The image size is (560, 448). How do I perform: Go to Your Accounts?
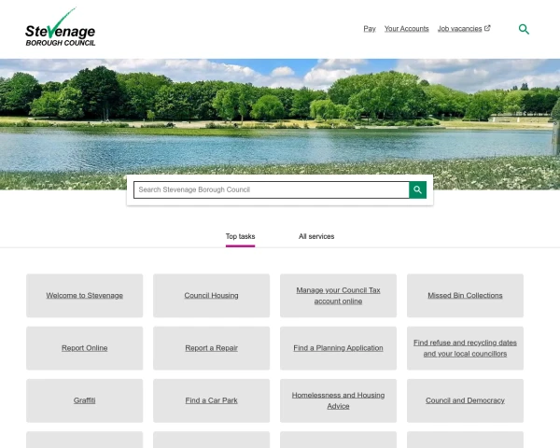pos(406,29)
